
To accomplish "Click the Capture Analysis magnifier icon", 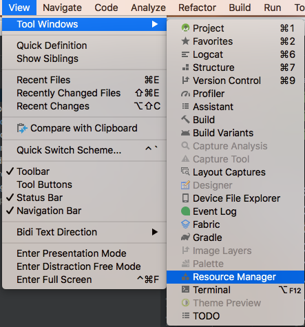I will 185,146.
